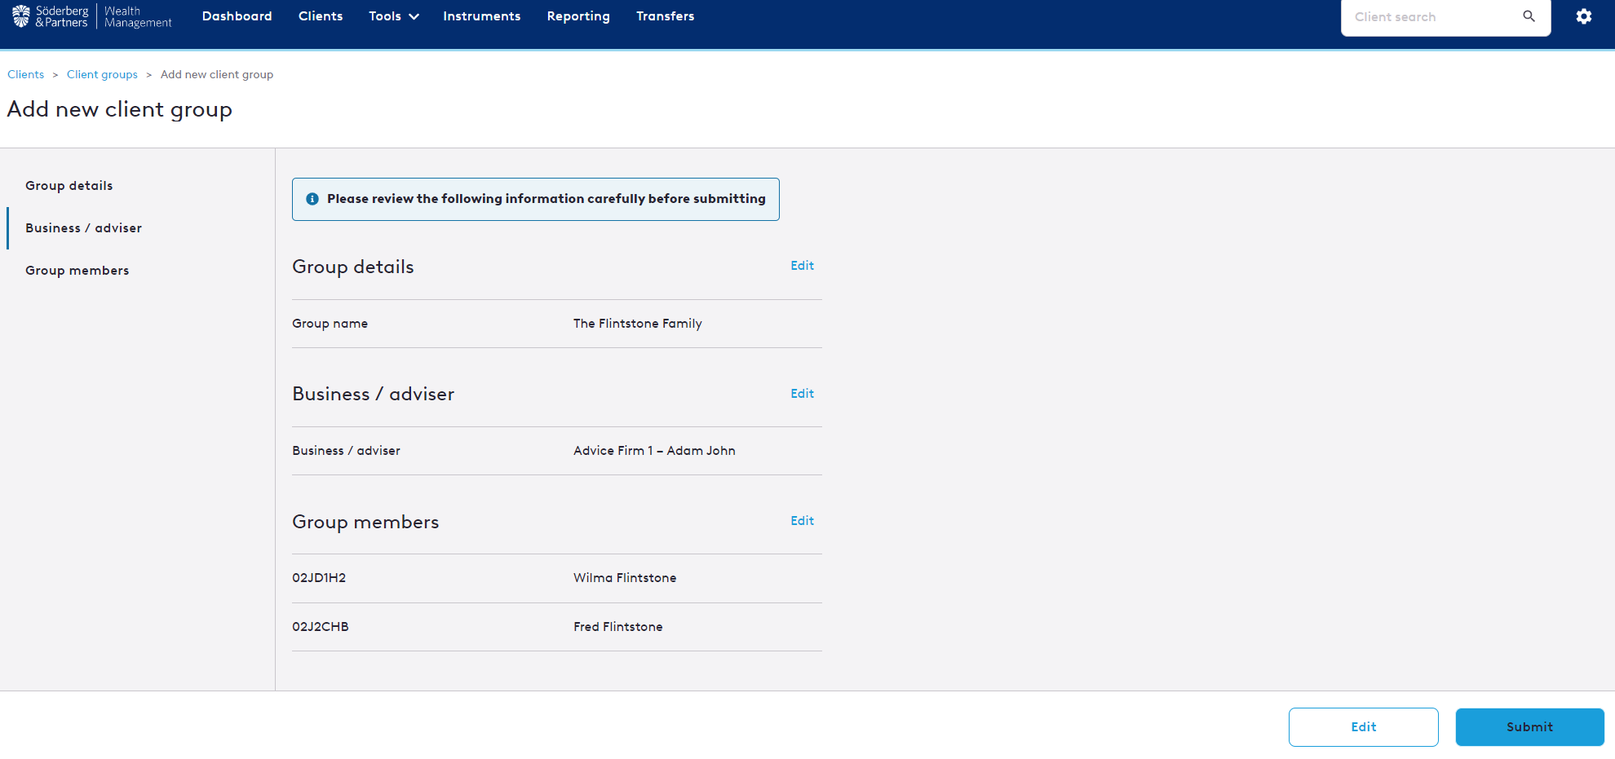
Task: Edit the Group details section
Action: (802, 266)
